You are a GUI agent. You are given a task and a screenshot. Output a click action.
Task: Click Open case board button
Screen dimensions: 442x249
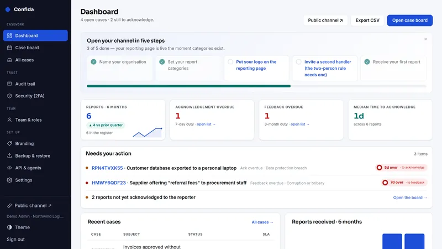point(409,20)
